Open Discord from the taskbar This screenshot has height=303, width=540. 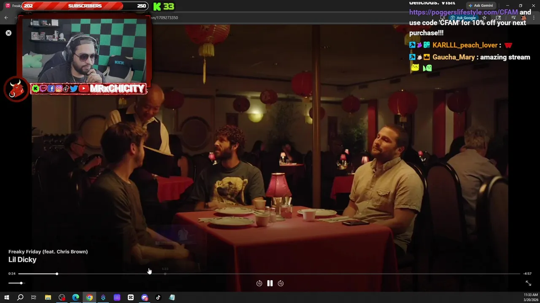click(145, 298)
